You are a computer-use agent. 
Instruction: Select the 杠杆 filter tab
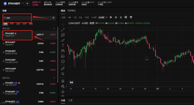(25, 24)
